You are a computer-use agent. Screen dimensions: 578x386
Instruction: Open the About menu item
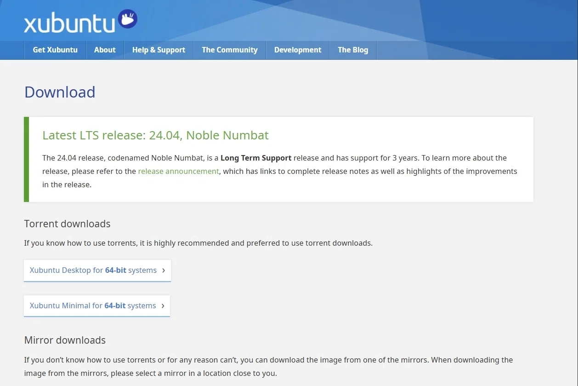[x=105, y=50]
